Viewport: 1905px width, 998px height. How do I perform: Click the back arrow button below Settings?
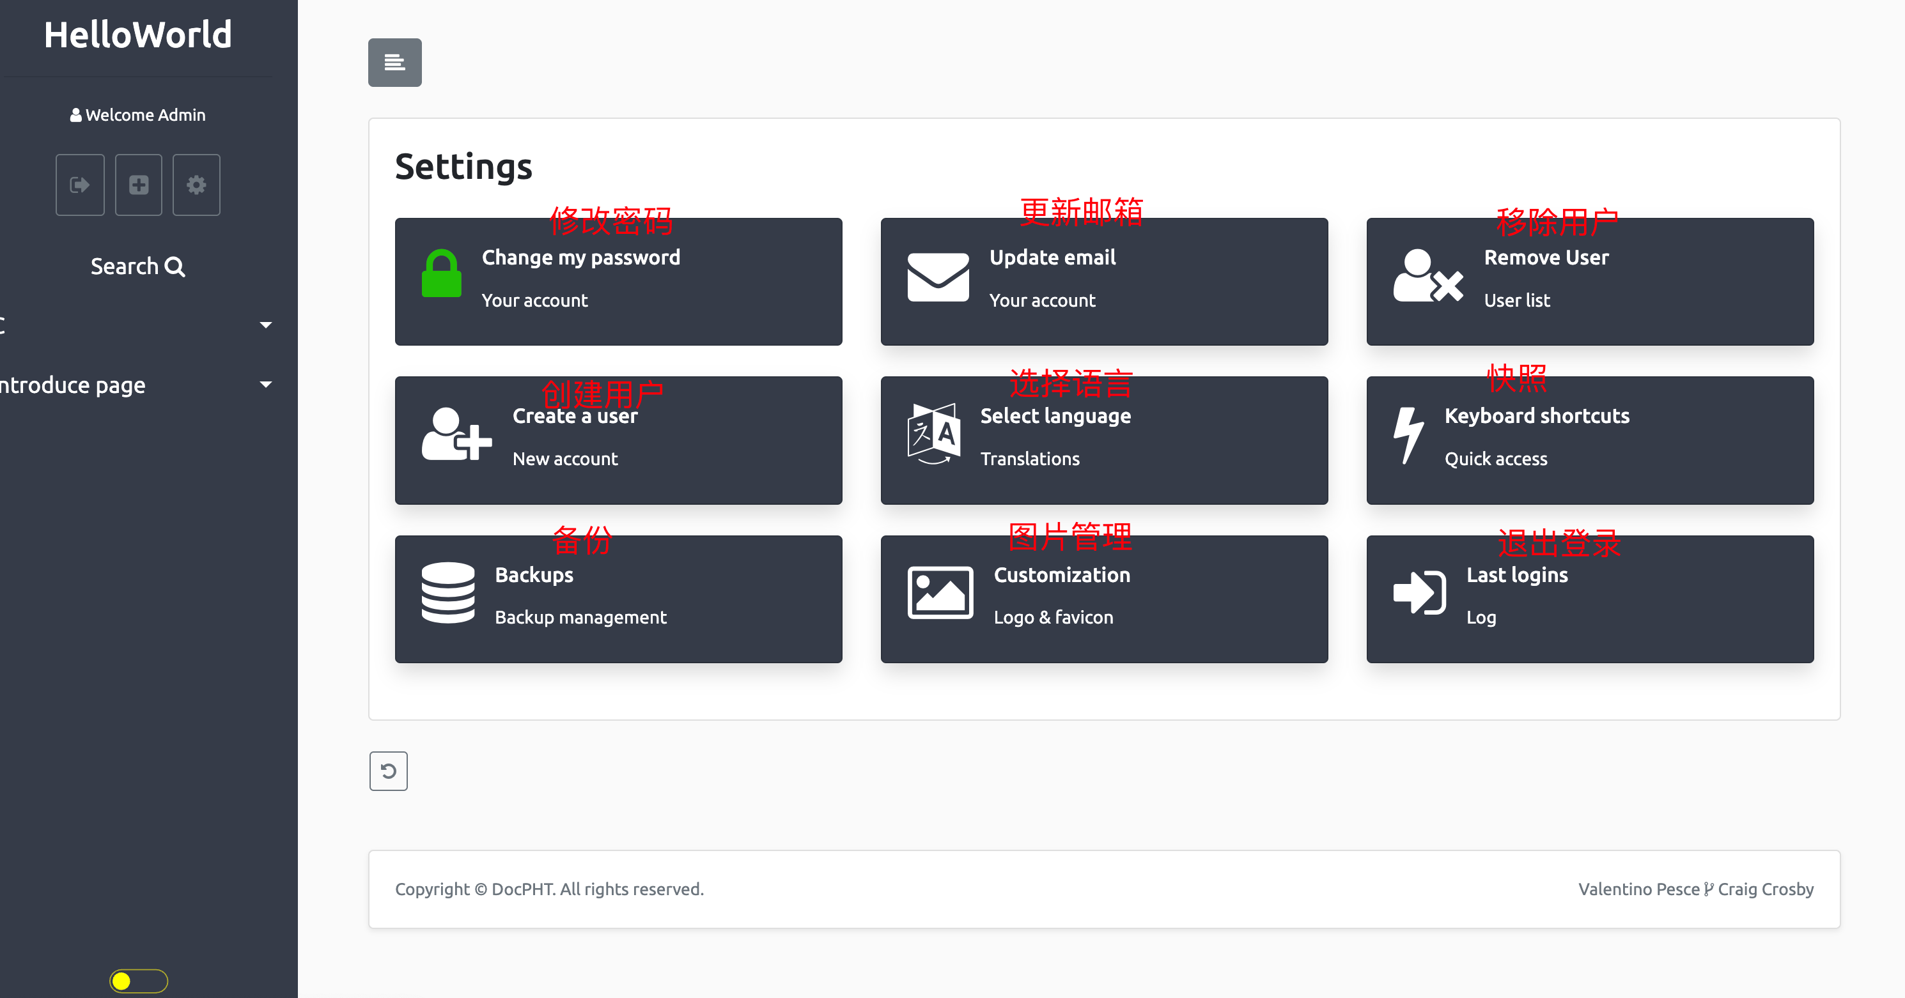pos(388,771)
